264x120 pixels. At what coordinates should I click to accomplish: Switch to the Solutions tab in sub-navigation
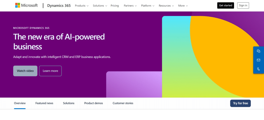(x=69, y=103)
